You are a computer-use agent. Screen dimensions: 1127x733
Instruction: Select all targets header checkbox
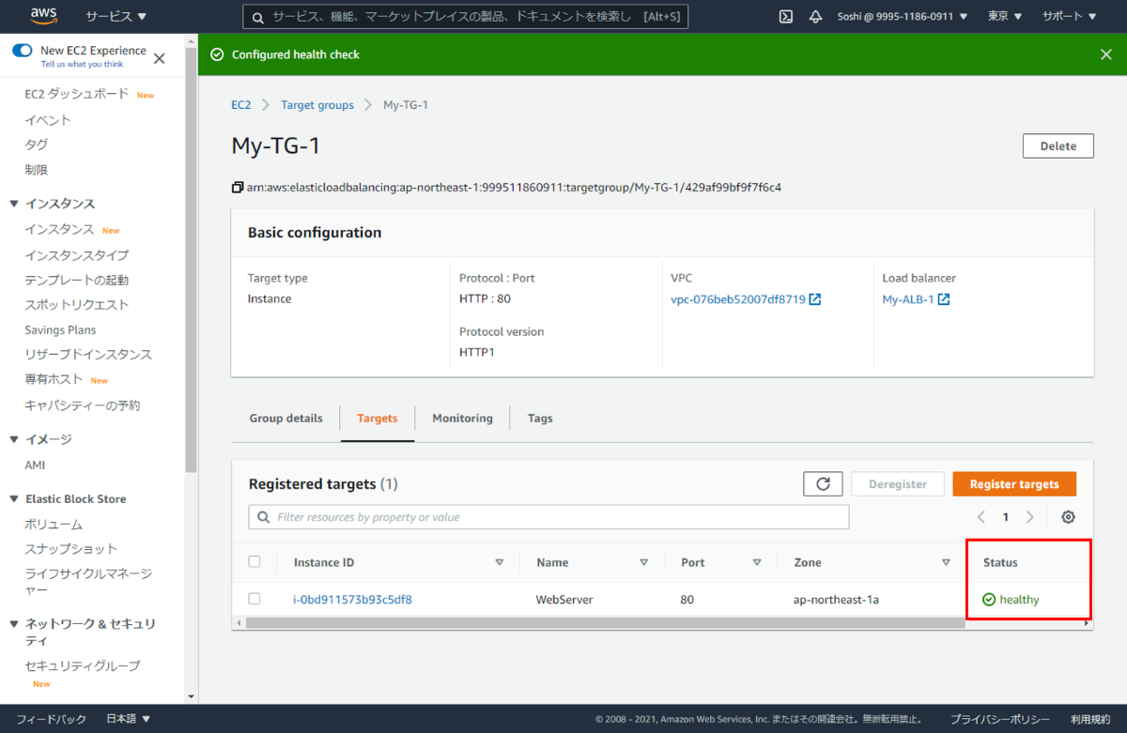point(255,562)
